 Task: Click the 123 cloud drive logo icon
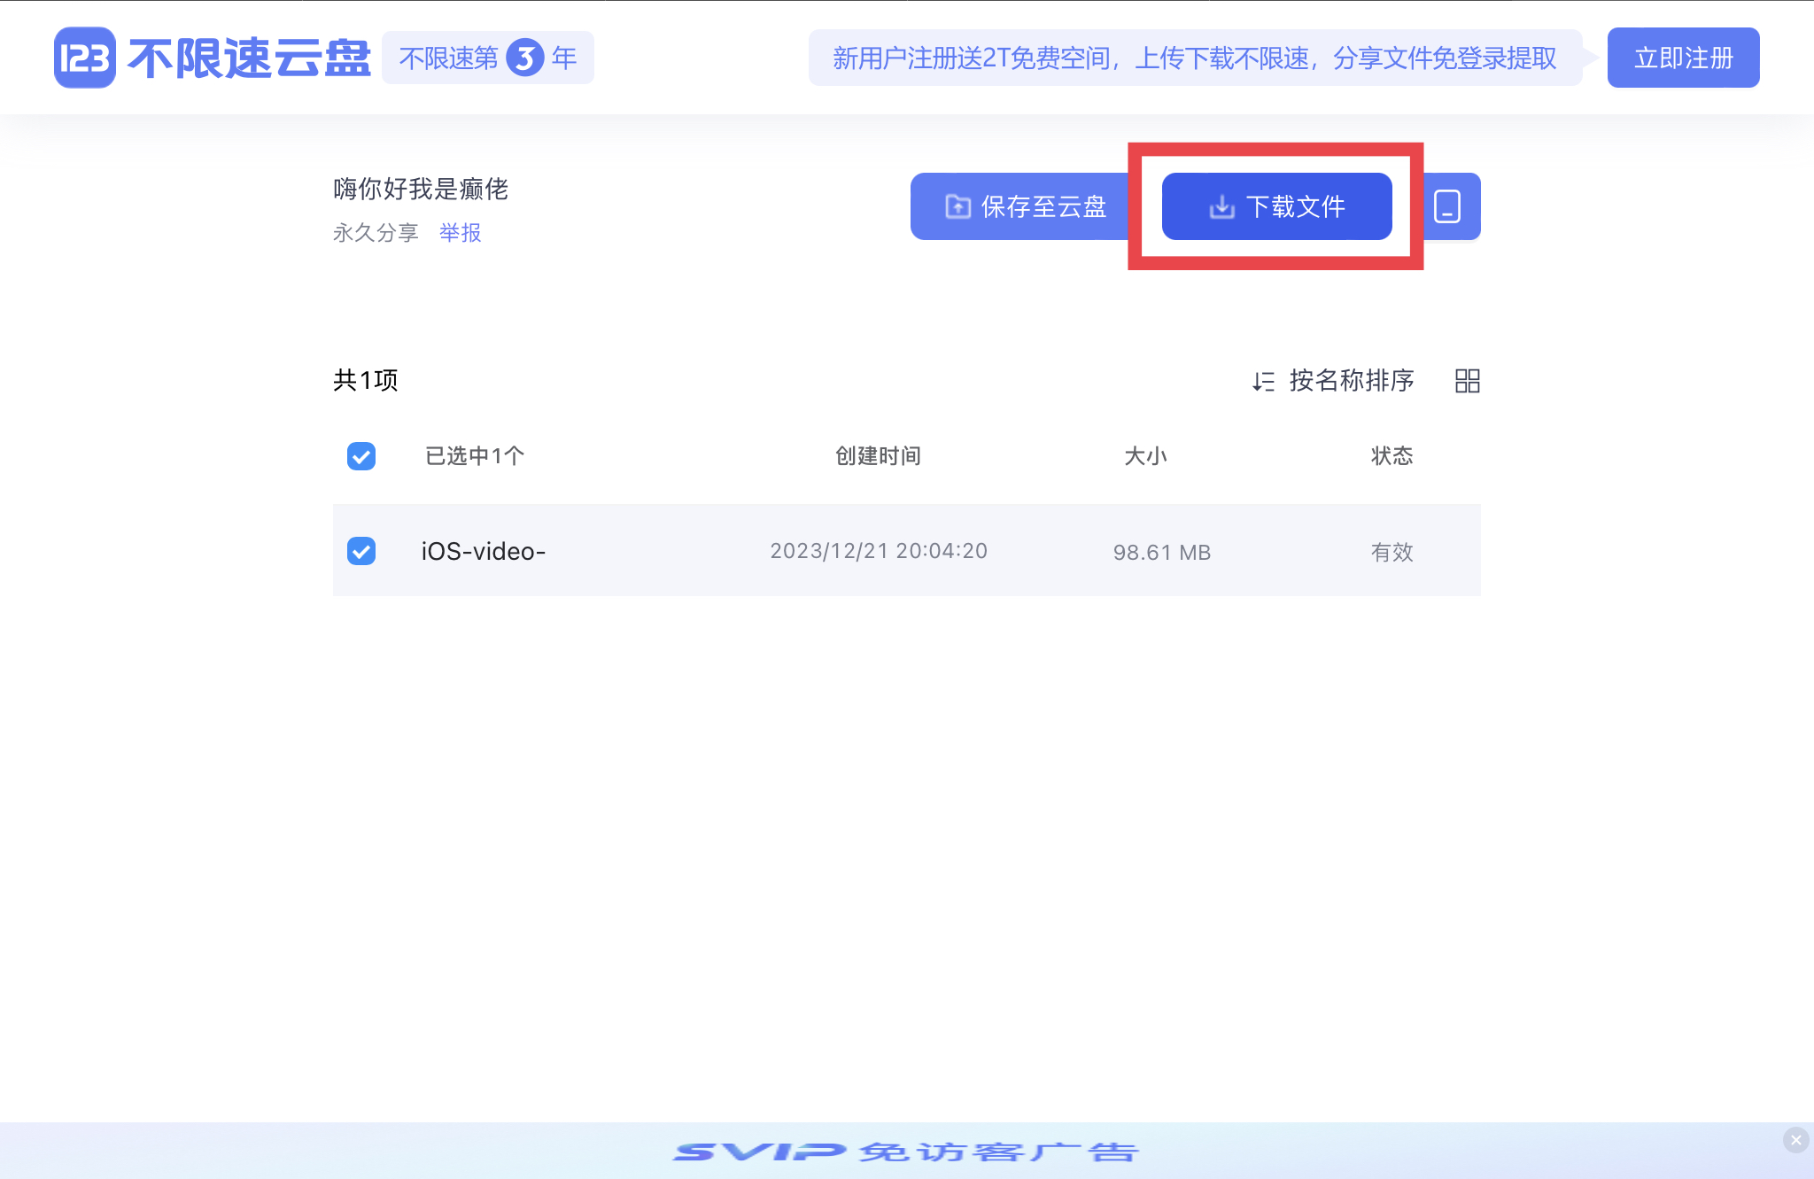tap(85, 58)
